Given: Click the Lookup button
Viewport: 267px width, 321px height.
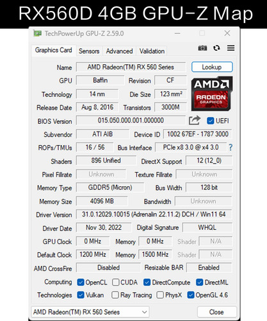Looking at the screenshot, I should pyautogui.click(x=212, y=67).
